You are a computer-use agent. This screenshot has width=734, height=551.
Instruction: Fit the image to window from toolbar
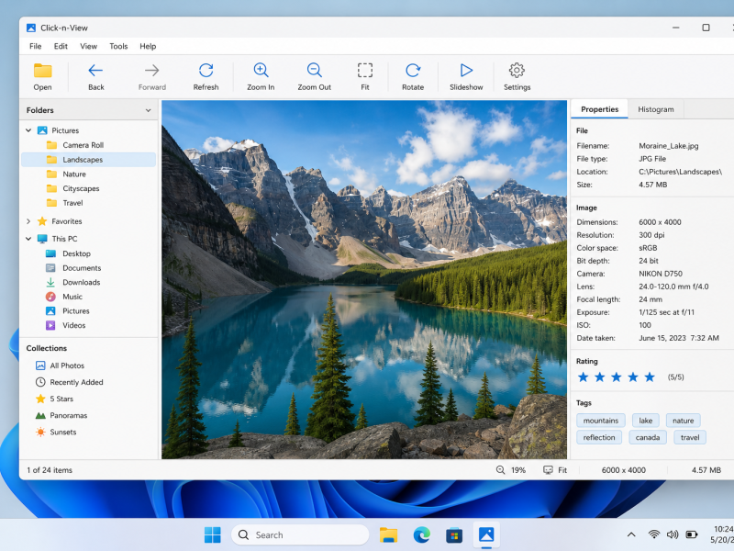(x=365, y=77)
